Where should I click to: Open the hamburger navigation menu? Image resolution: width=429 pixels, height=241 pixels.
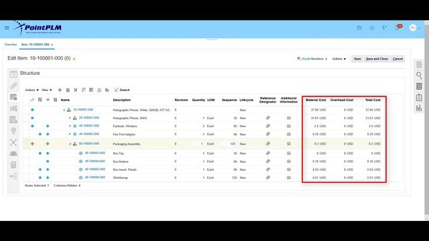7,28
